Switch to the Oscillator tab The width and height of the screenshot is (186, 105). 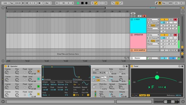(78, 79)
